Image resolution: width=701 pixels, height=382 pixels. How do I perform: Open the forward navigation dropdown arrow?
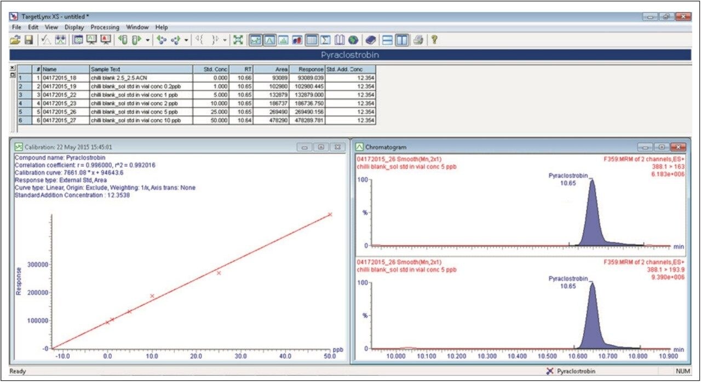tap(148, 38)
